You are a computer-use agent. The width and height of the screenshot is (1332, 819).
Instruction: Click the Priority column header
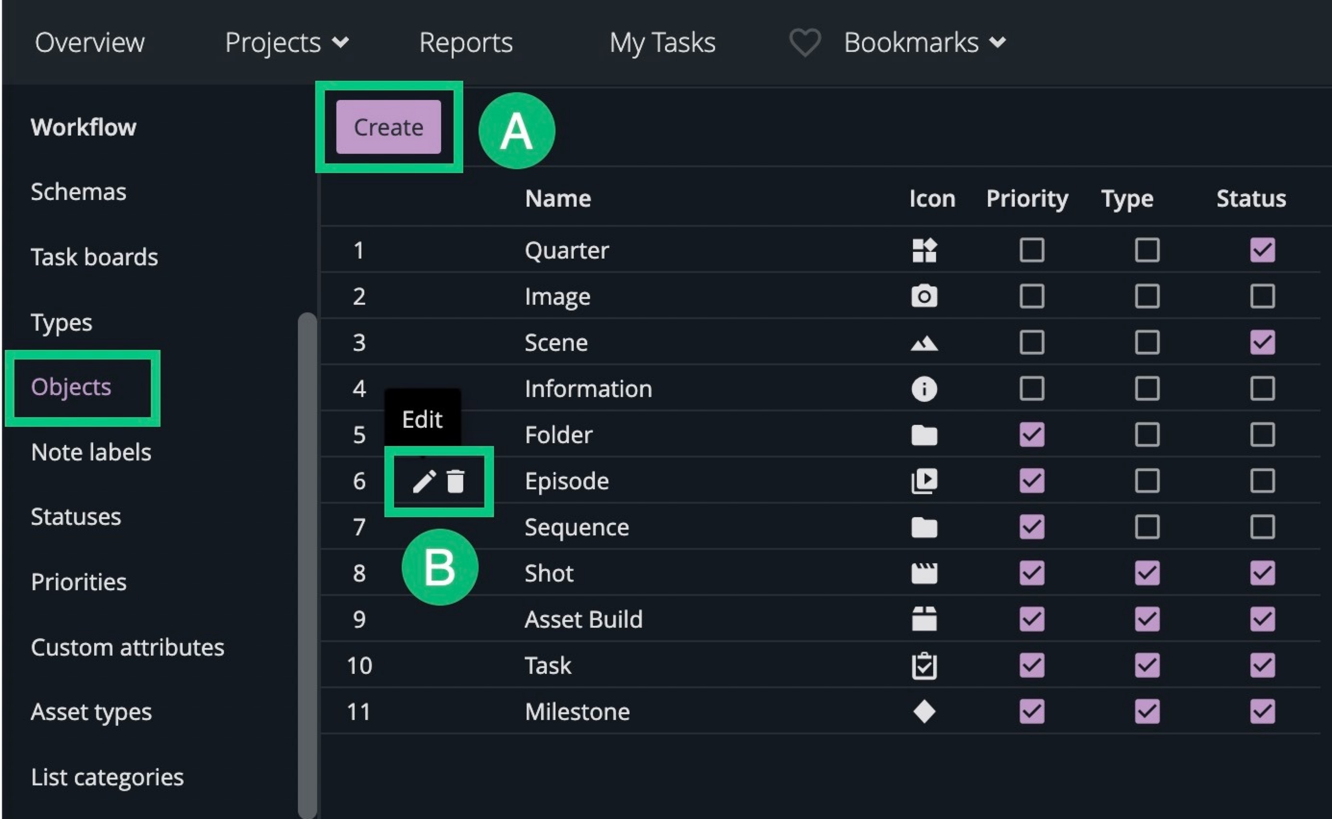tap(1027, 199)
